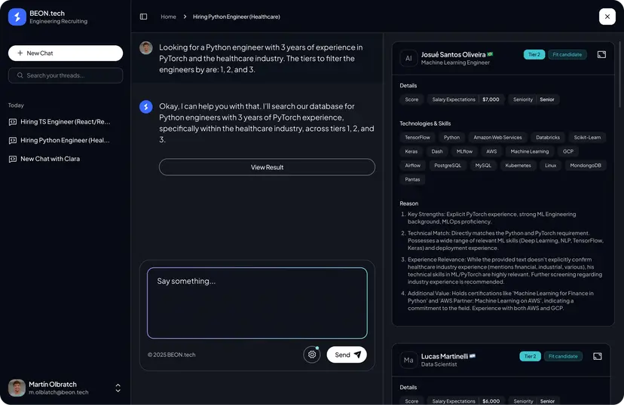Click chat icon beside Hiring Python Engineer thread
This screenshot has width=624, height=405.
tap(13, 140)
